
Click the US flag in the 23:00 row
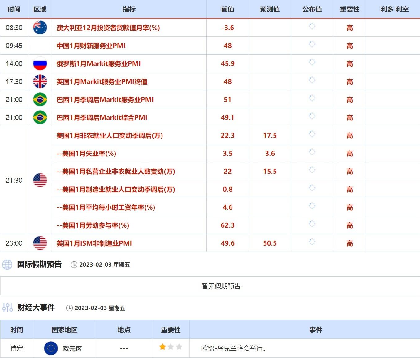pyautogui.click(x=40, y=243)
